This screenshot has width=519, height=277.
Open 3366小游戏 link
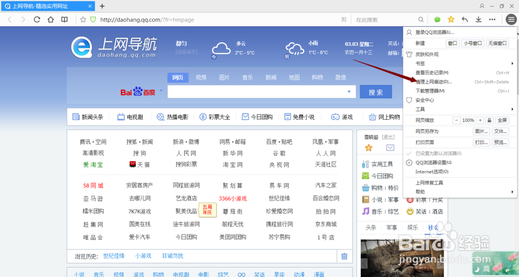(233, 199)
